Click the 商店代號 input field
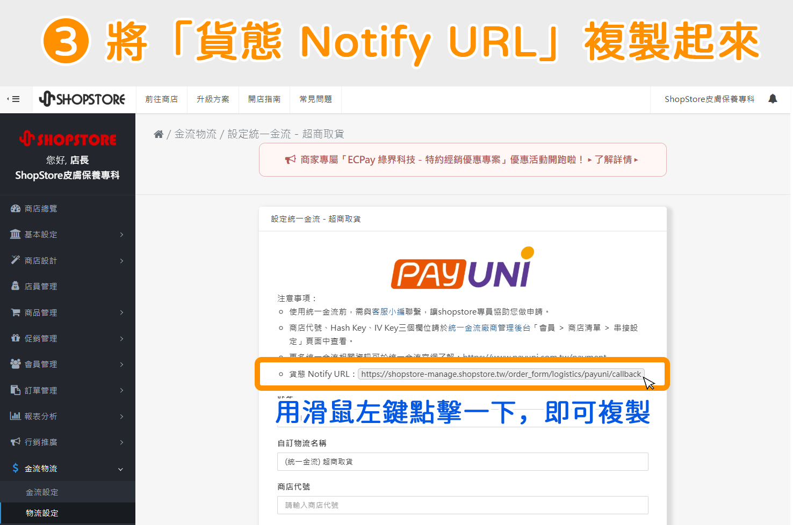The width and height of the screenshot is (793, 525). pos(463,505)
